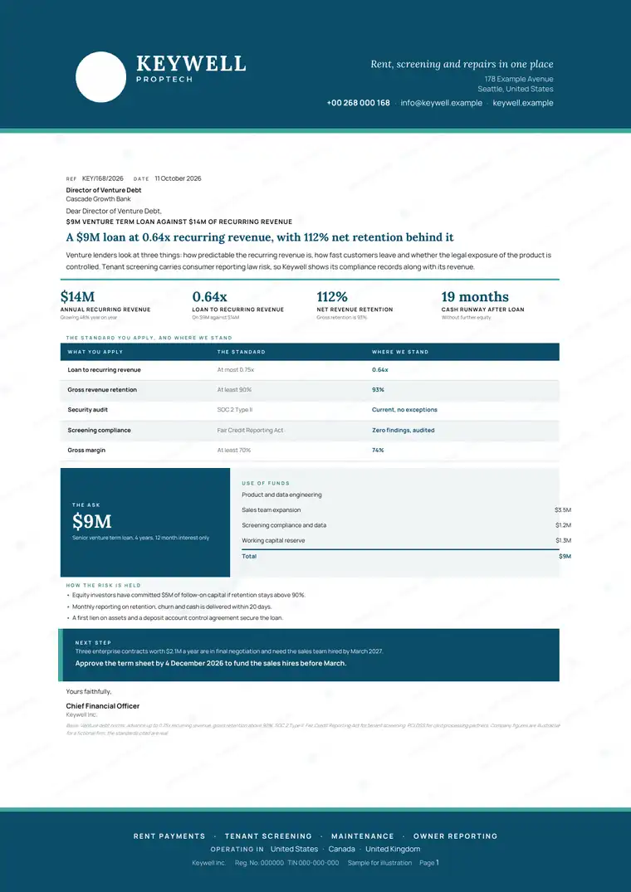Screen dimensions: 631x892
Task: Click the large '$9M' in The Ask box
Action: (92, 522)
